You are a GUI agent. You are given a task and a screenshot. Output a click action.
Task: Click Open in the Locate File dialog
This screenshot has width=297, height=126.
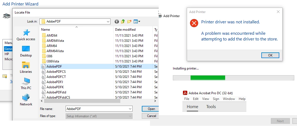point(150,109)
